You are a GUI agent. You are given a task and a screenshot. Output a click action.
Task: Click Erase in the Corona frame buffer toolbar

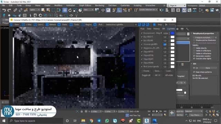[x=63, y=24]
